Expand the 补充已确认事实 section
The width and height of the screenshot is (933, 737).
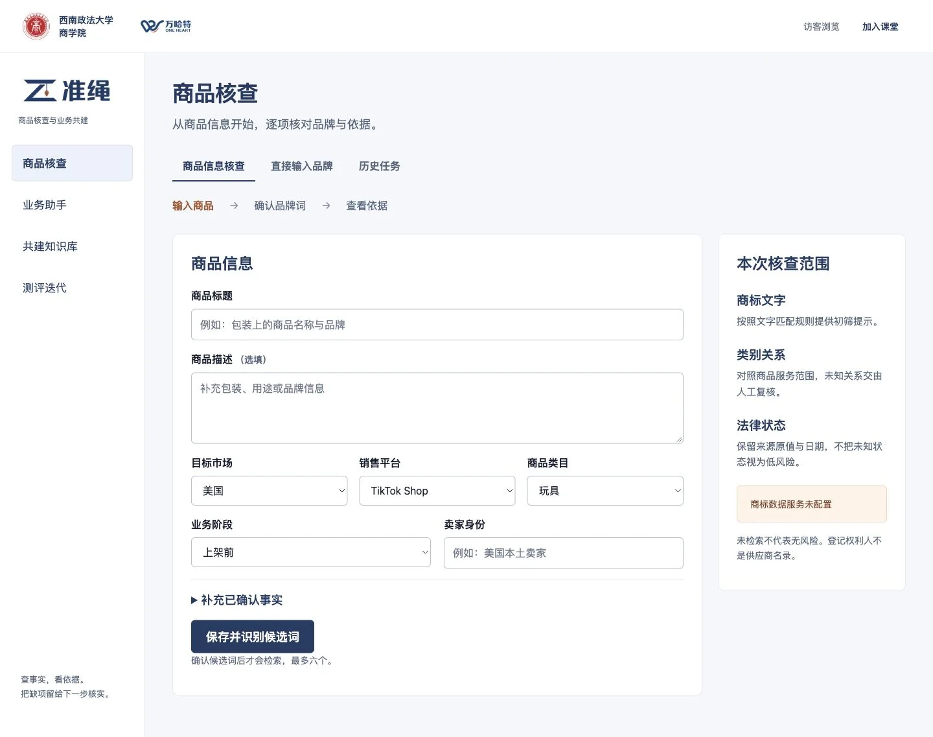click(237, 600)
